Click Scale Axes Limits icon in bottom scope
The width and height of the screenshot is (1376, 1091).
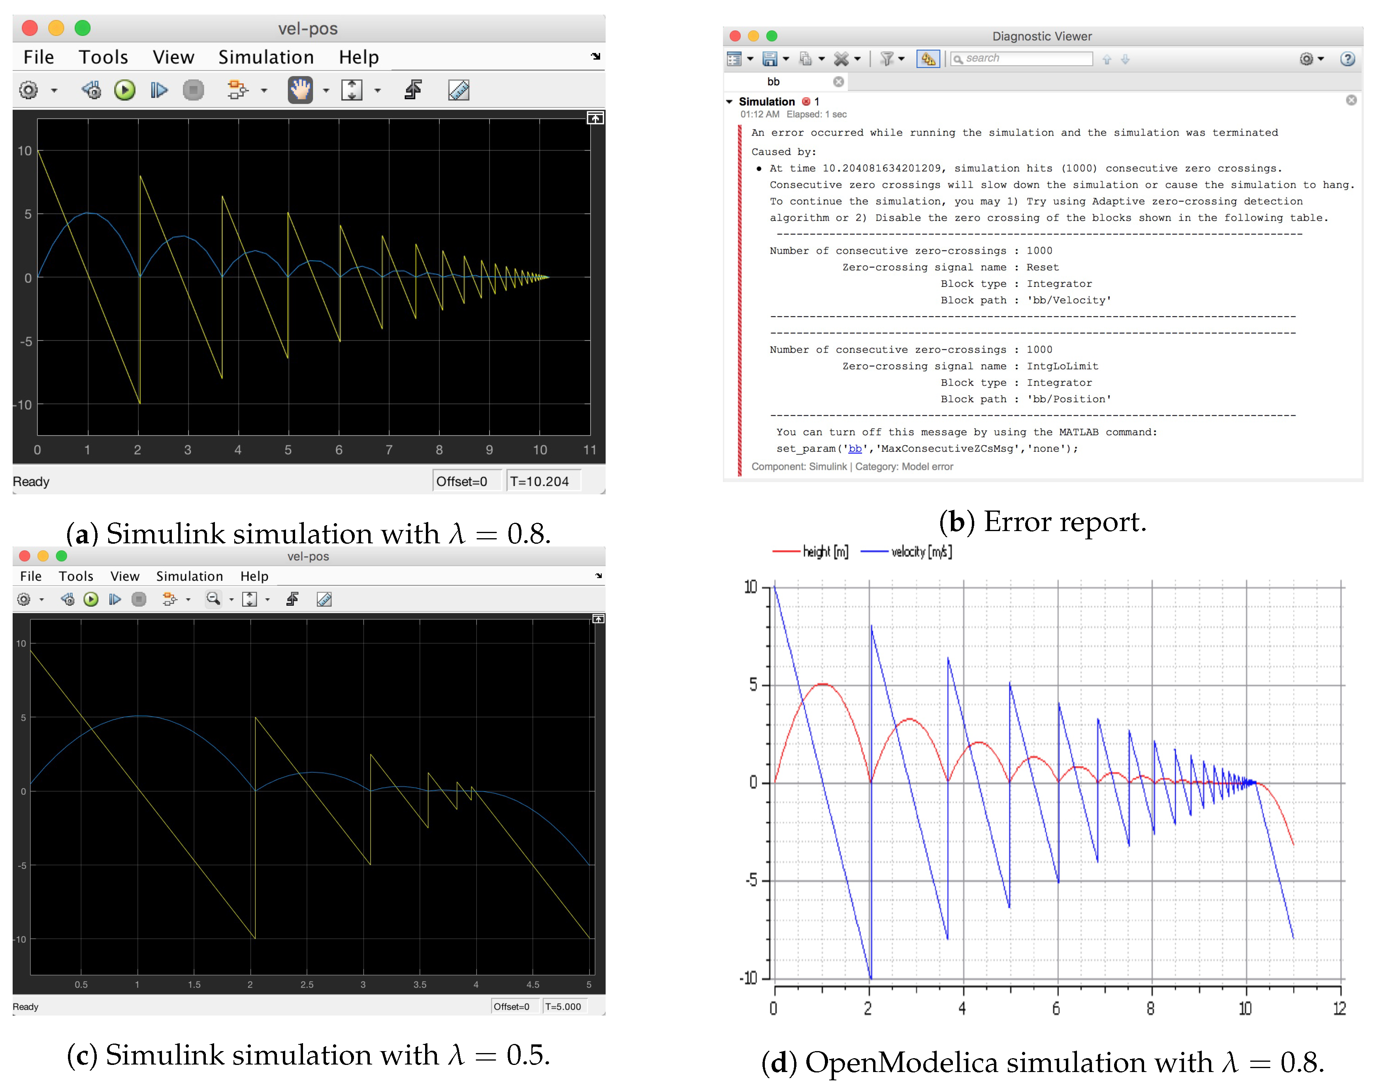click(250, 599)
